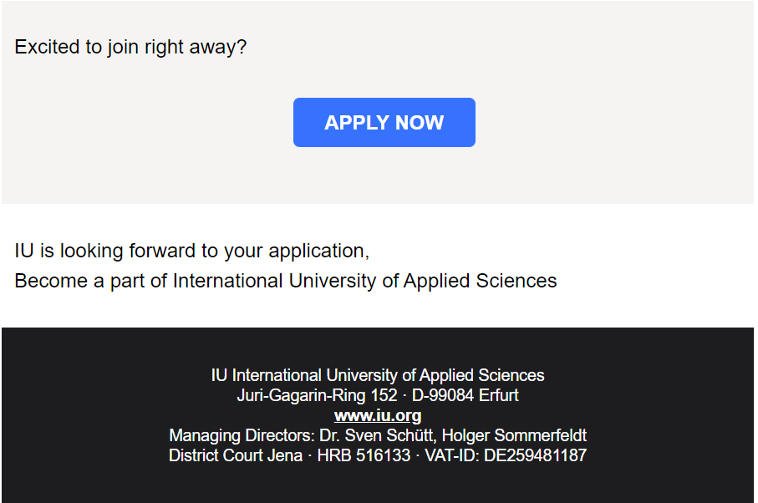
Task: Click the blue APPLY NOW button
Action: (384, 123)
